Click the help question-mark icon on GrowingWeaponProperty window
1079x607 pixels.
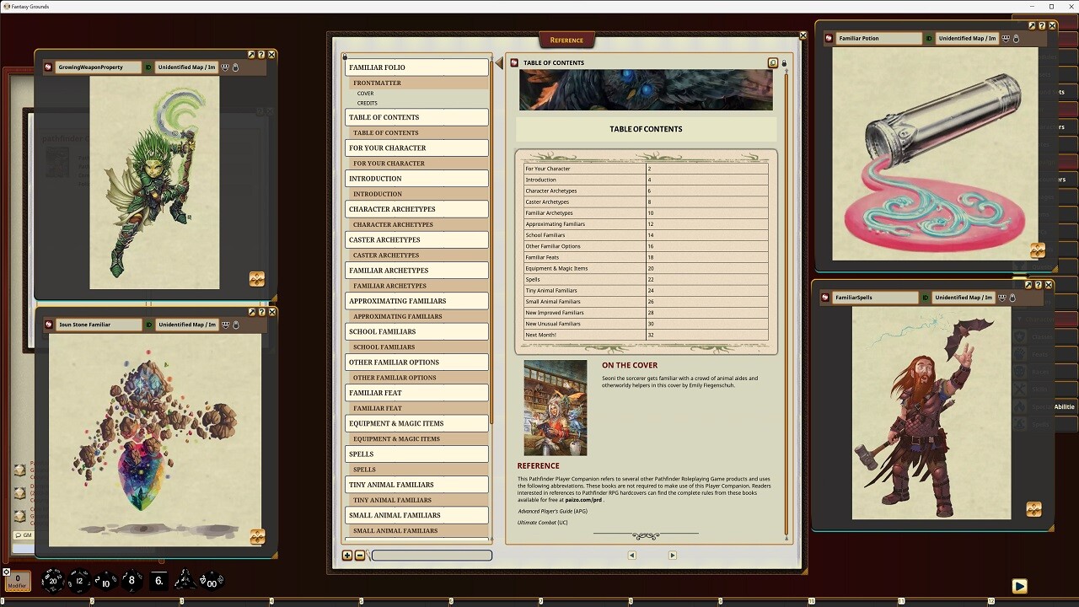click(x=261, y=54)
